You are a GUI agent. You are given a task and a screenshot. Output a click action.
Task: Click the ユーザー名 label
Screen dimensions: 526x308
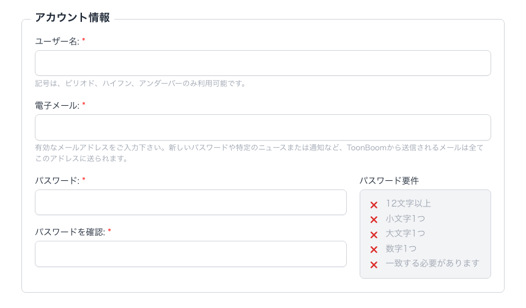57,41
